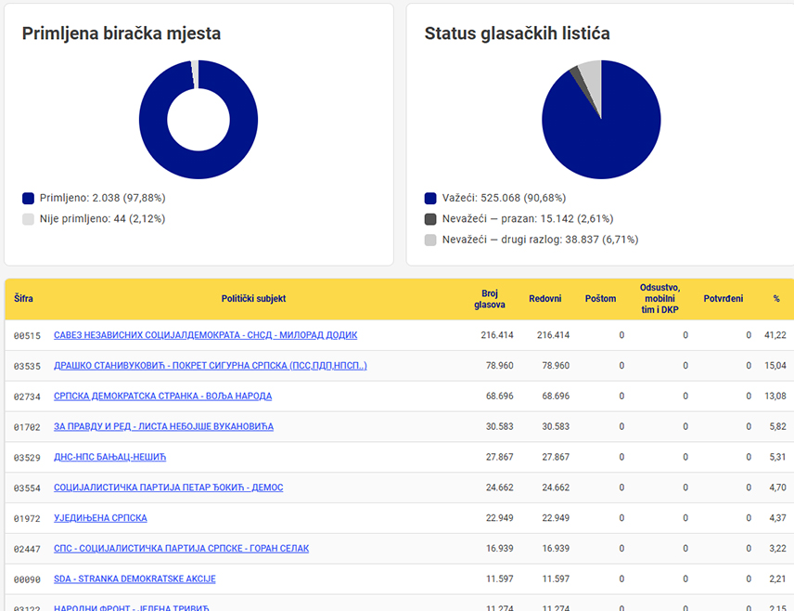The width and height of the screenshot is (794, 611).
Task: Open За Правду и Ред - Листа Небојше Вукановића link
Action: [x=163, y=426]
